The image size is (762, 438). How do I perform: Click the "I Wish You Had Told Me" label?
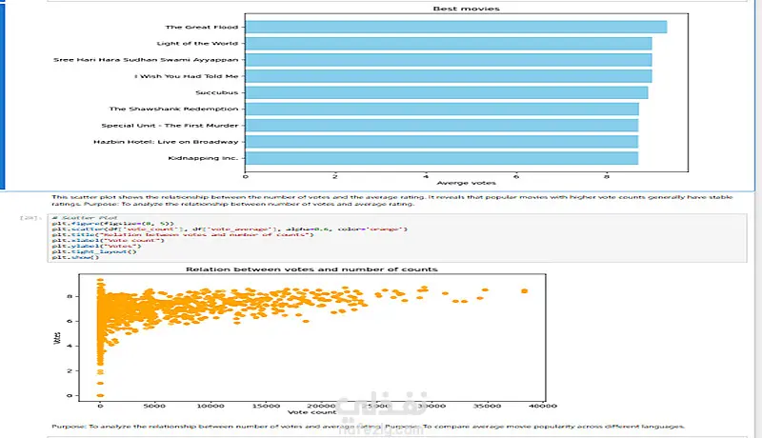coord(186,76)
